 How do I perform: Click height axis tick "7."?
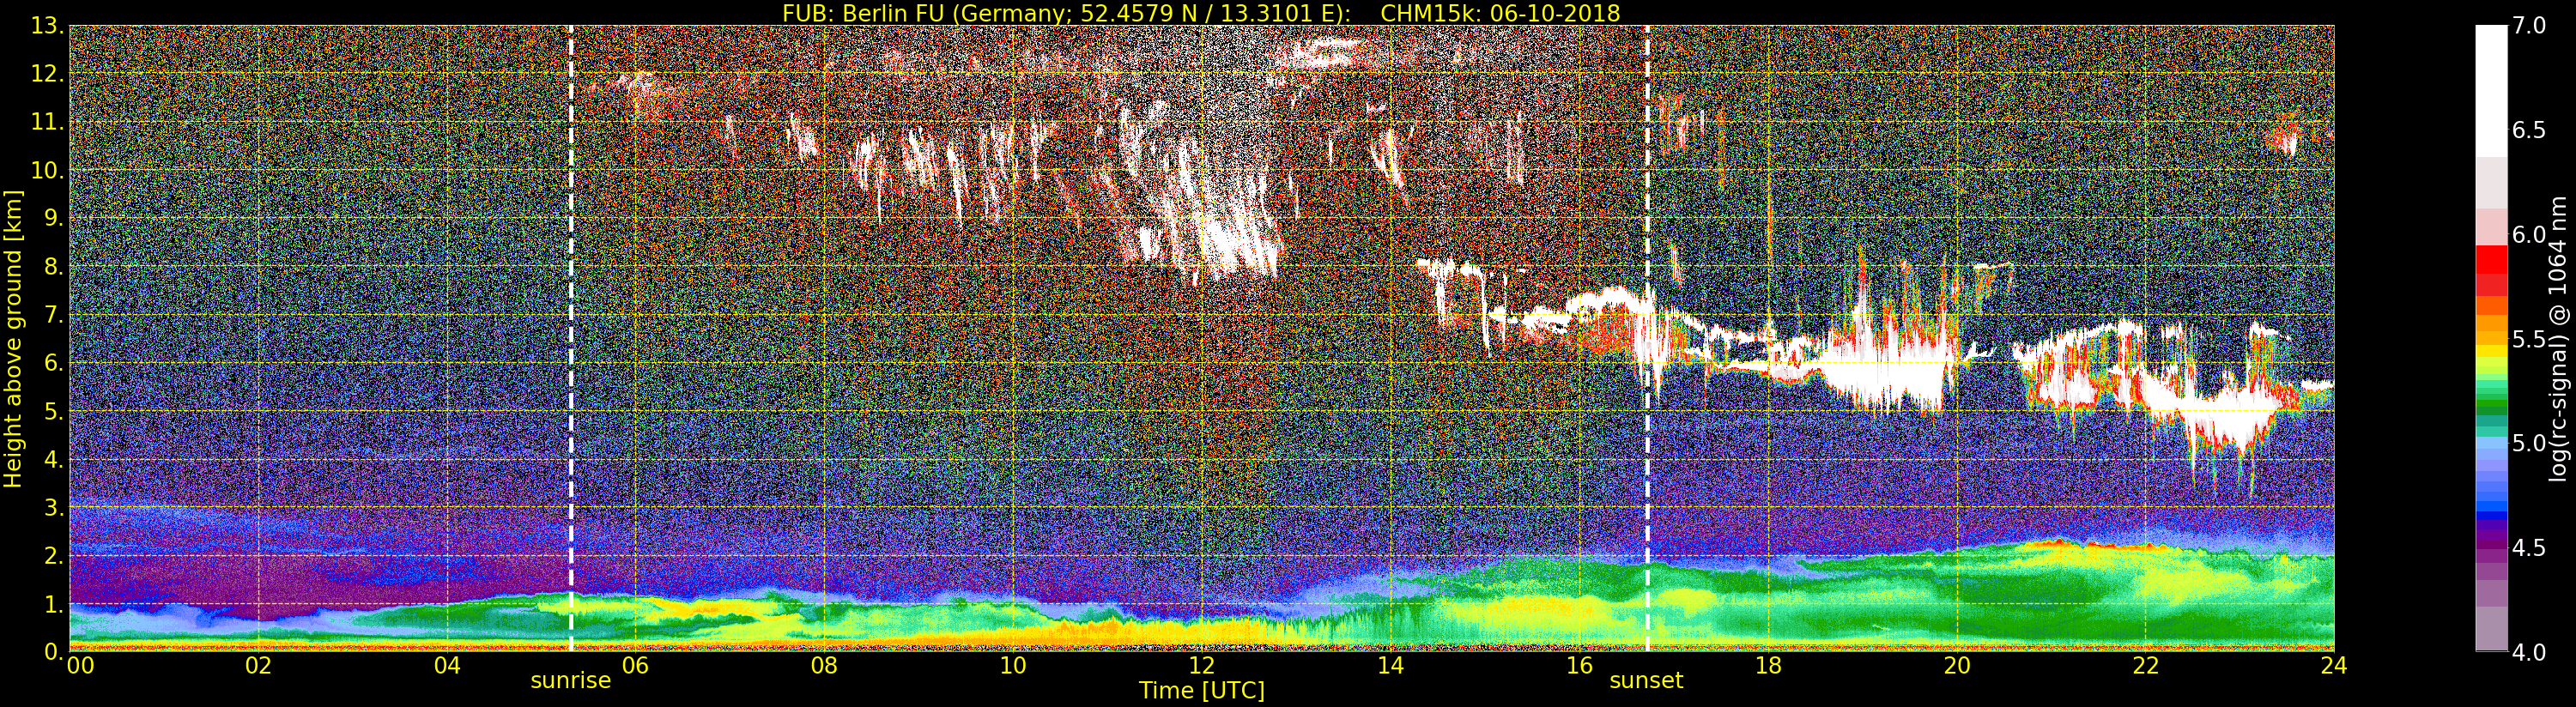[x=53, y=315]
